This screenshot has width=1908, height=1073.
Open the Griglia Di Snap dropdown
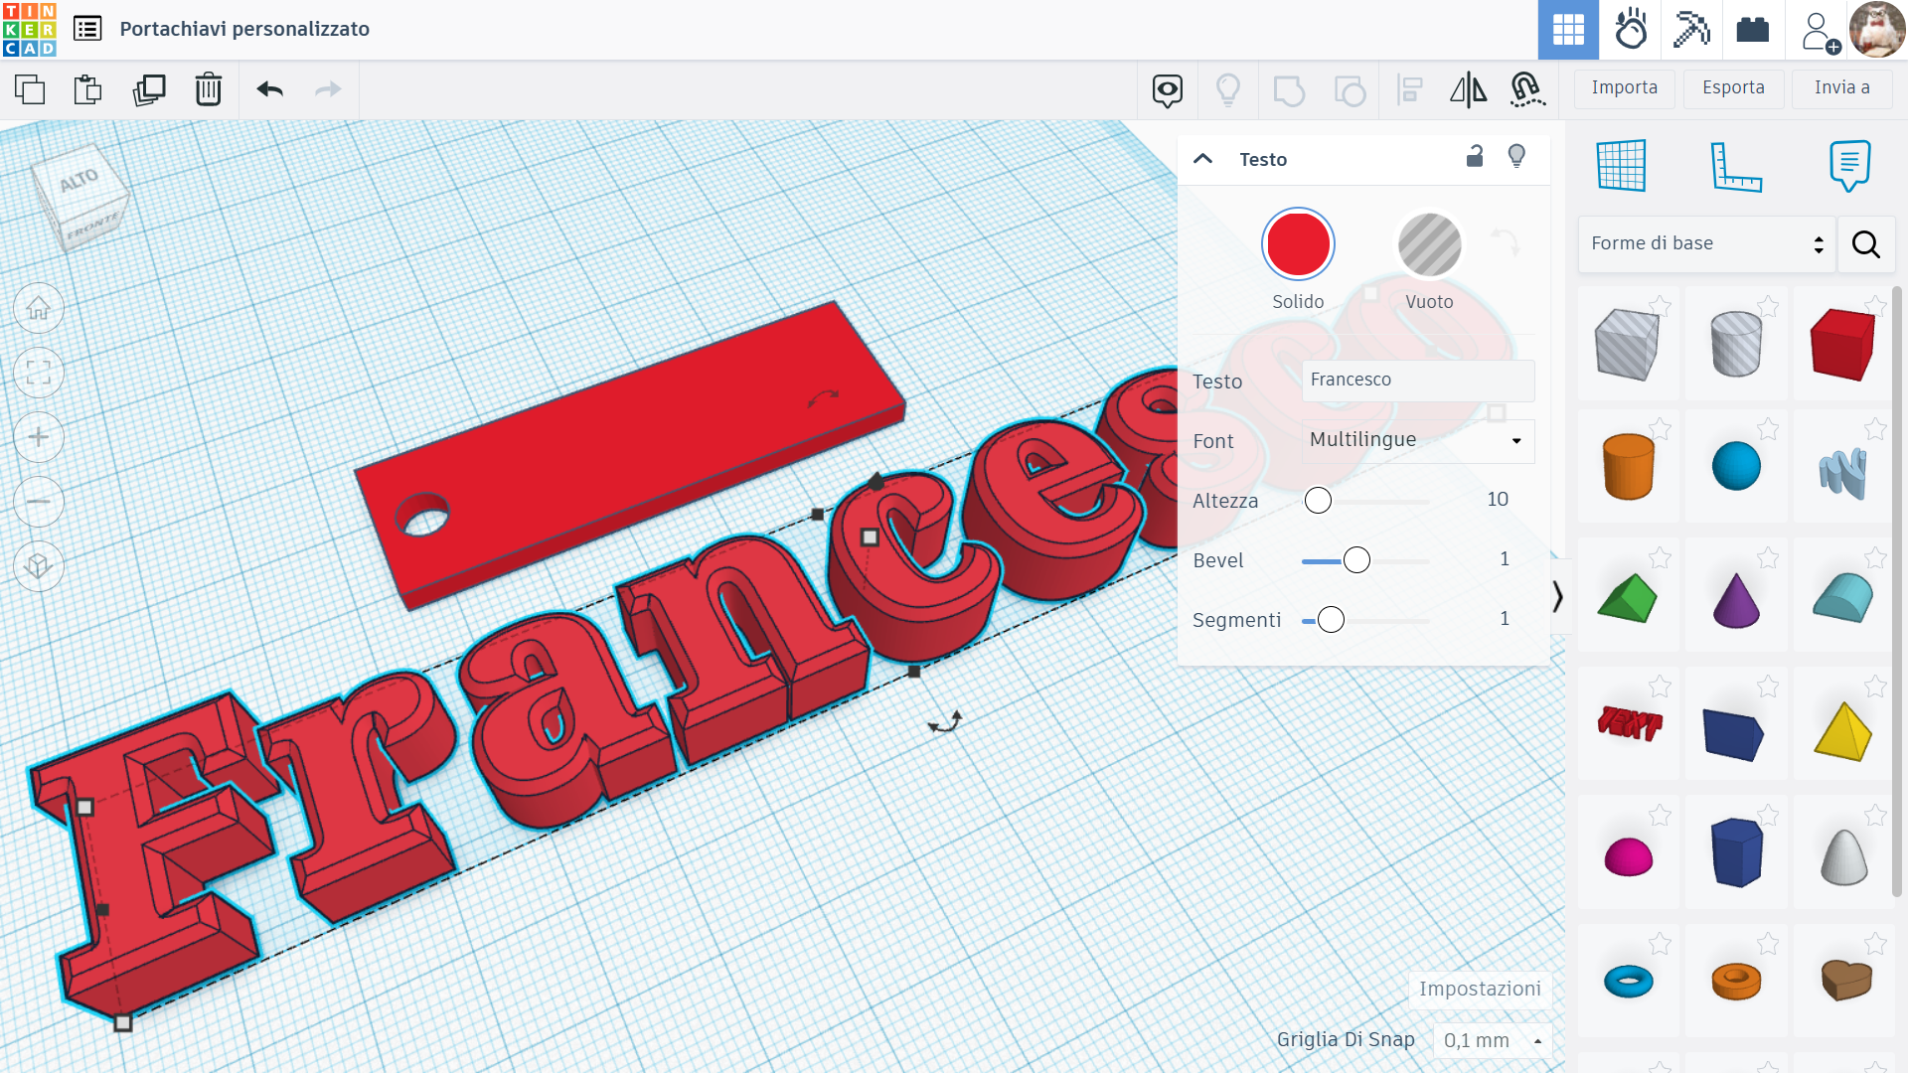(1493, 1040)
